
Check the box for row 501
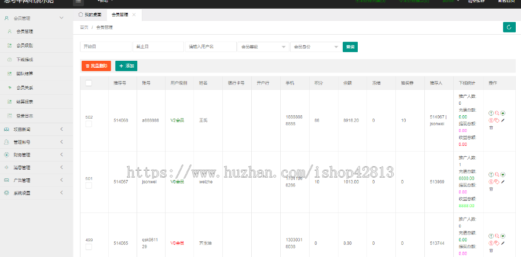[x=89, y=185]
